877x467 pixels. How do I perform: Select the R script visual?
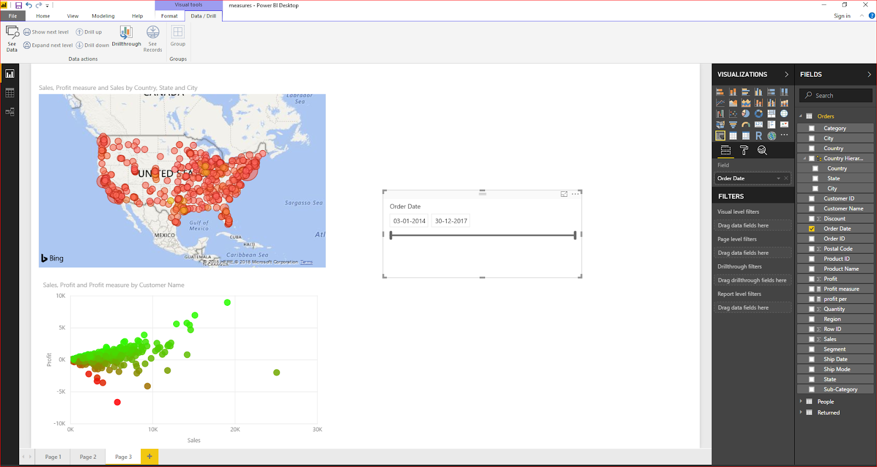click(x=759, y=136)
